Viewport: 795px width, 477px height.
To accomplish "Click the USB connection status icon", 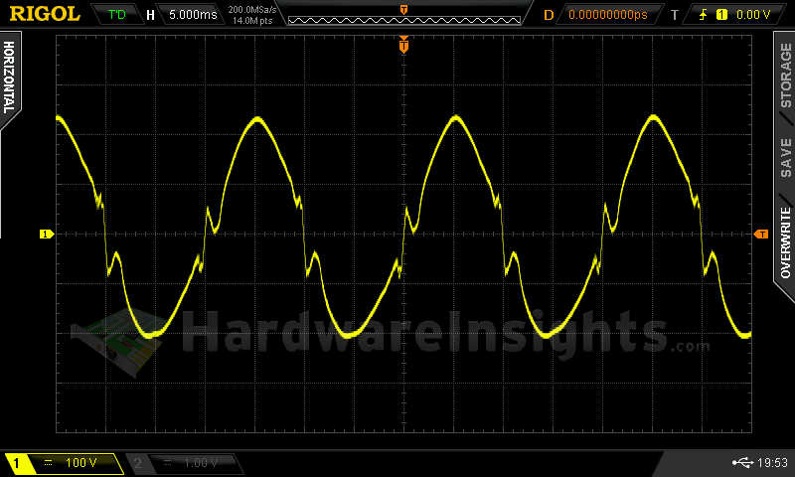I will point(742,462).
